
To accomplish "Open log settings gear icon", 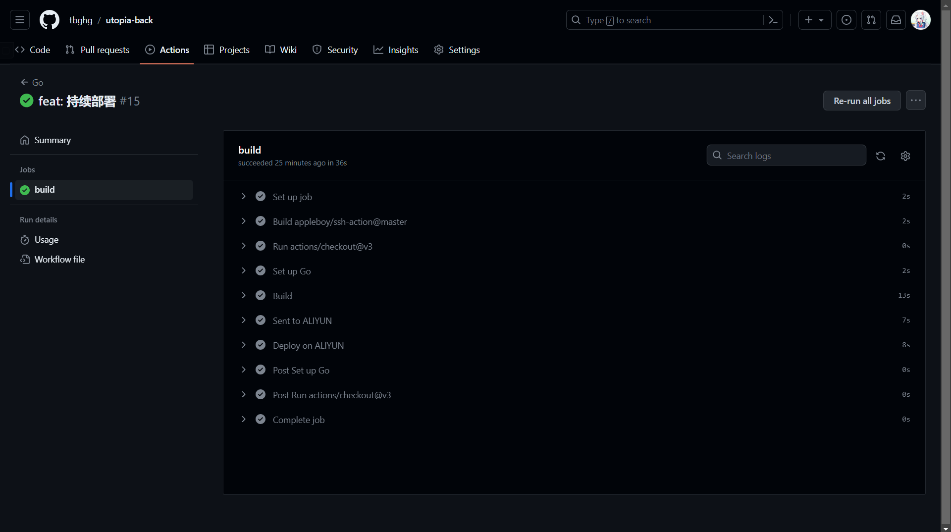I will coord(905,156).
